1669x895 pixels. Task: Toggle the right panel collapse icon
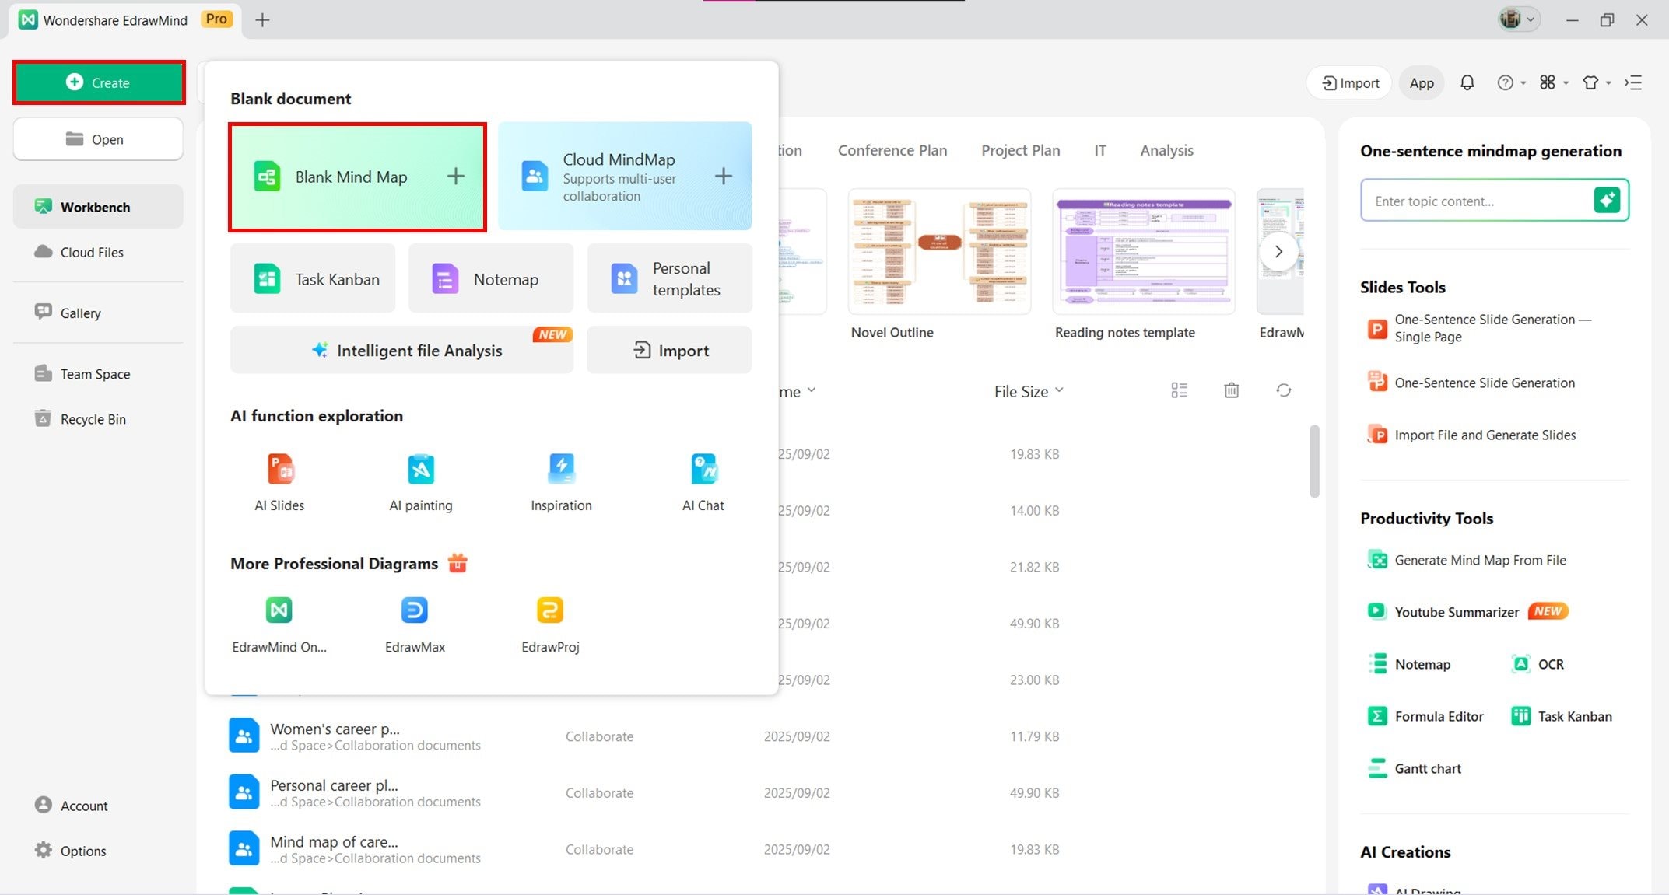tap(1633, 82)
